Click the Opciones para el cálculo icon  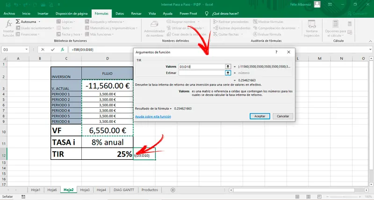pyautogui.click(x=335, y=24)
